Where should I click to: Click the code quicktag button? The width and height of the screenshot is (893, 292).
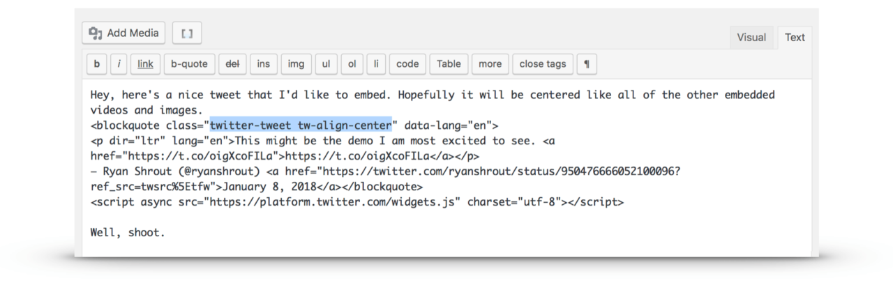pos(407,64)
